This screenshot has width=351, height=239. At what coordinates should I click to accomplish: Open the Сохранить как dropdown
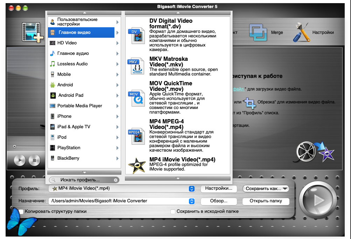click(x=266, y=189)
